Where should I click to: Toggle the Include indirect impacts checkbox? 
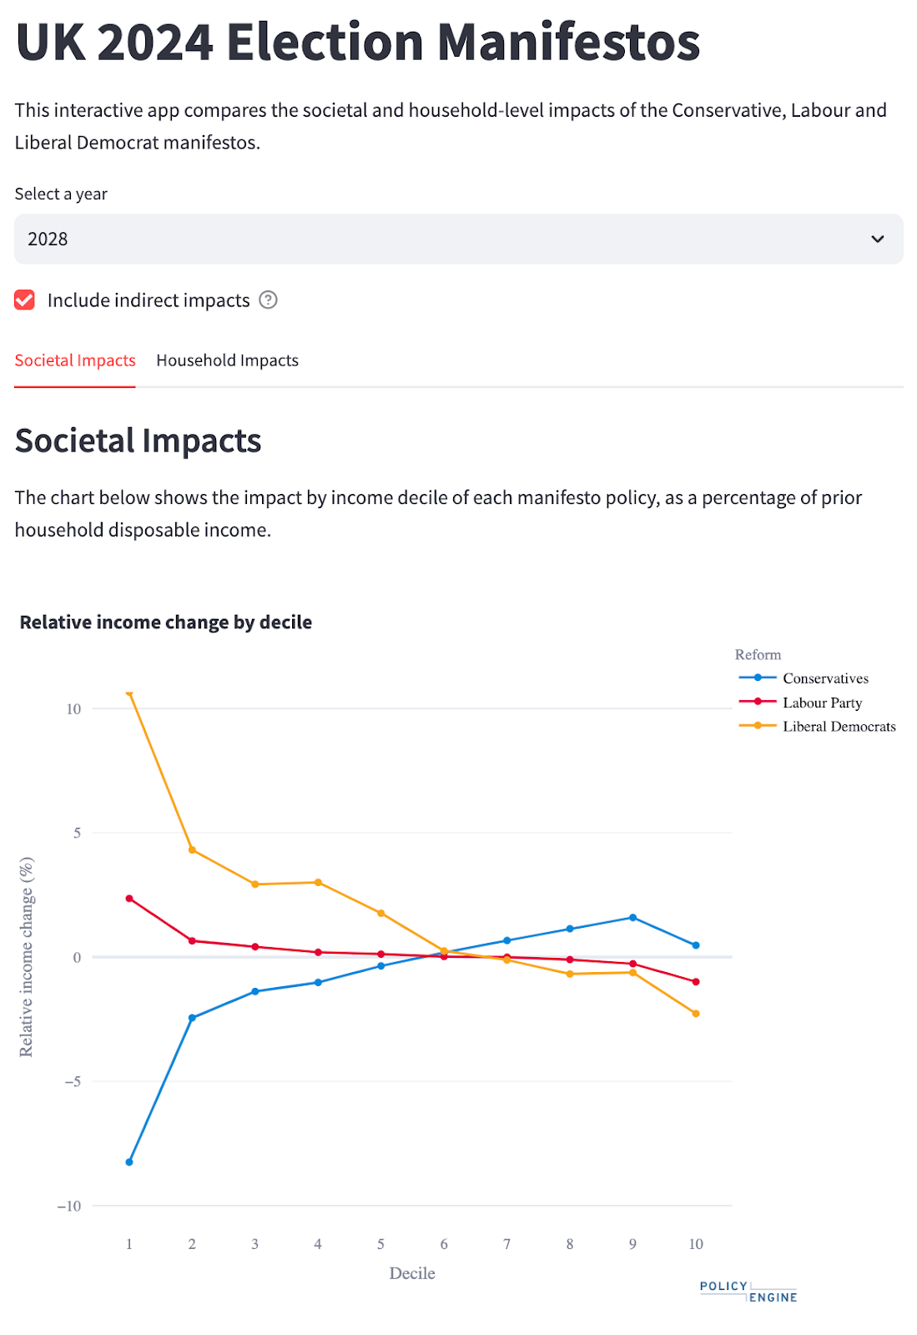pos(25,300)
